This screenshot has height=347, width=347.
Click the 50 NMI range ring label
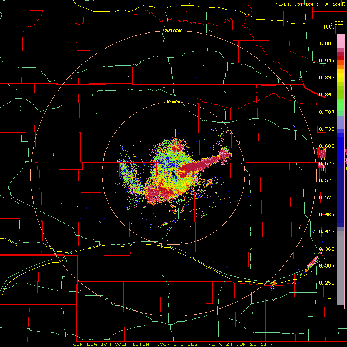[173, 102]
